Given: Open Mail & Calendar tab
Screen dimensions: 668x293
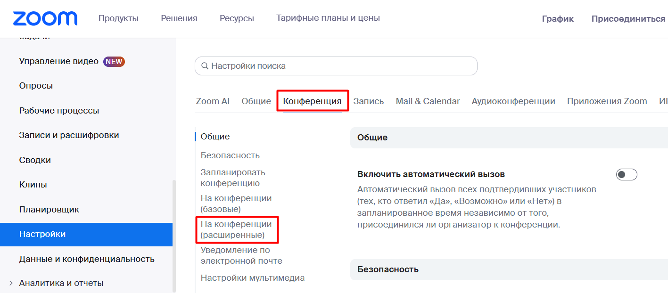Looking at the screenshot, I should pos(428,101).
